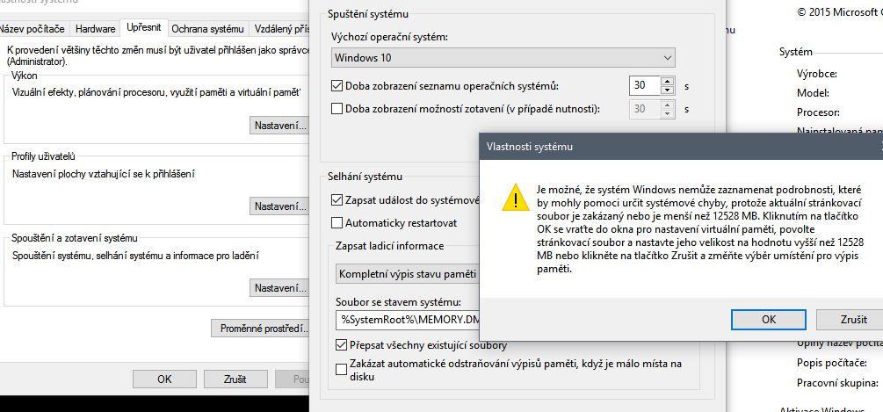Click OK in the warning dialog
The height and width of the screenshot is (412, 883).
[768, 319]
